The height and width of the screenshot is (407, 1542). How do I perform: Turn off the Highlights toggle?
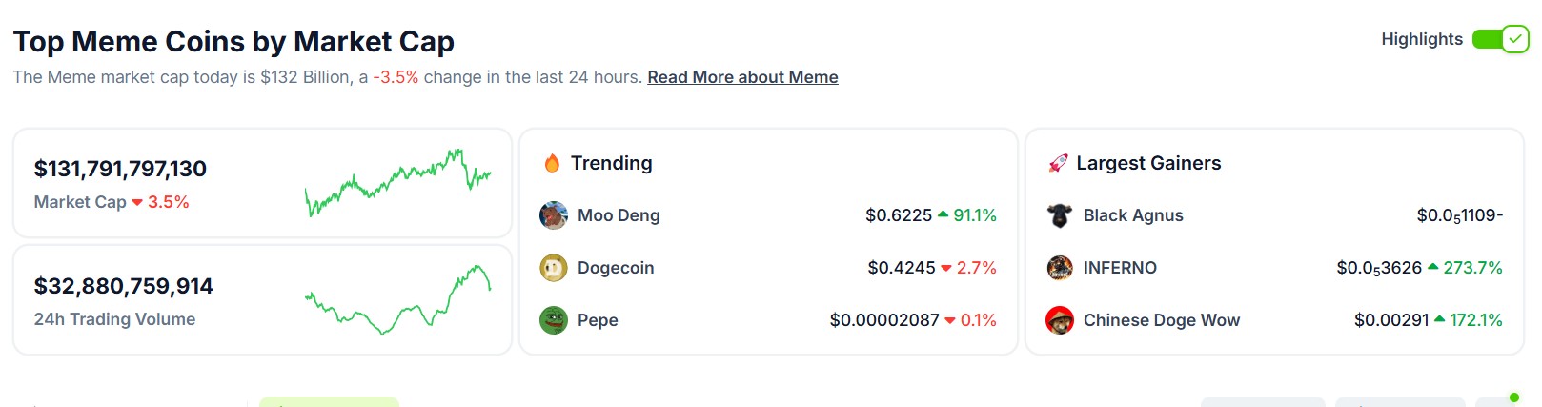(x=1501, y=39)
